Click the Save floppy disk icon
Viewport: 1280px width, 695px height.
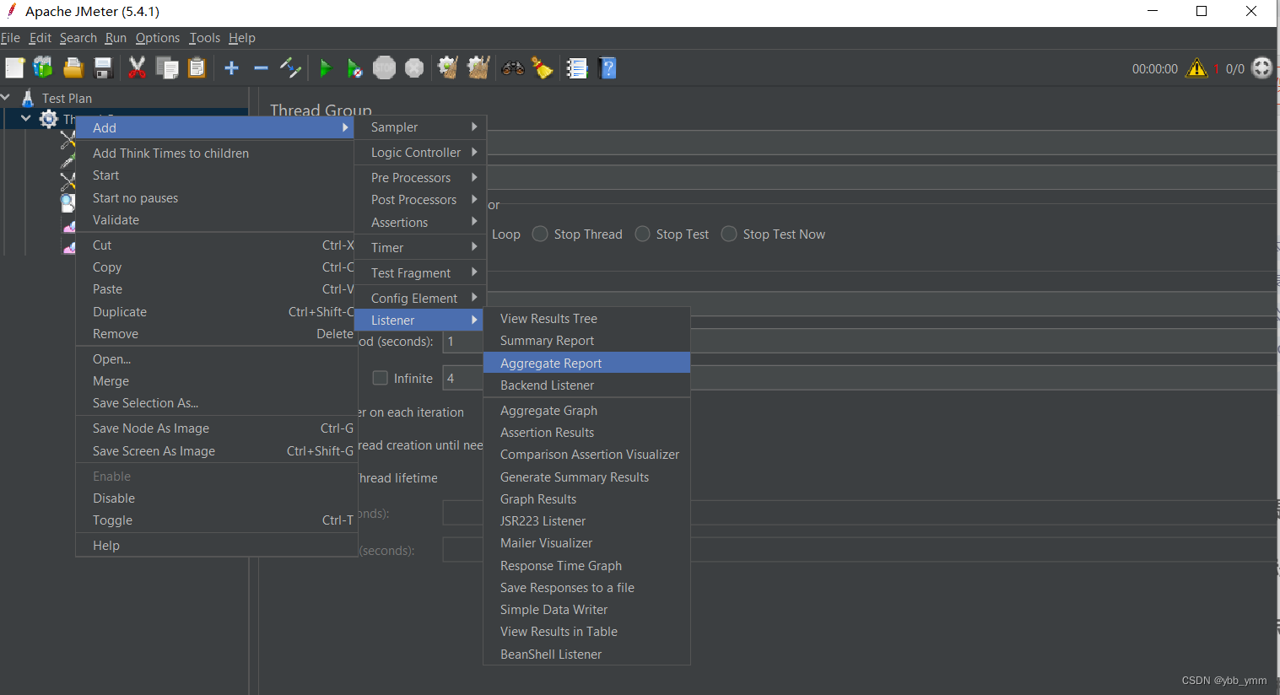[x=103, y=67]
